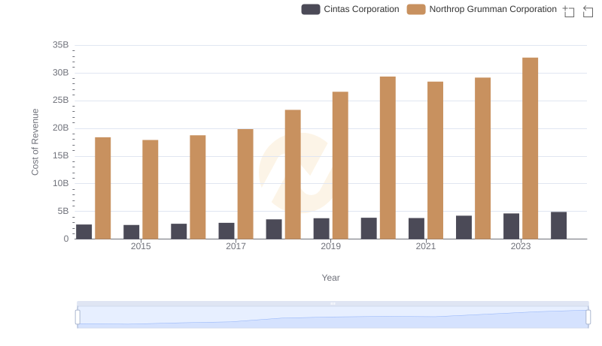This screenshot has height=346, width=602.
Task: Select the 2018 Northrop Grumman bar
Action: 293,175
